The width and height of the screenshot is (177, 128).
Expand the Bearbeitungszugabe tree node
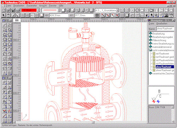(150, 37)
